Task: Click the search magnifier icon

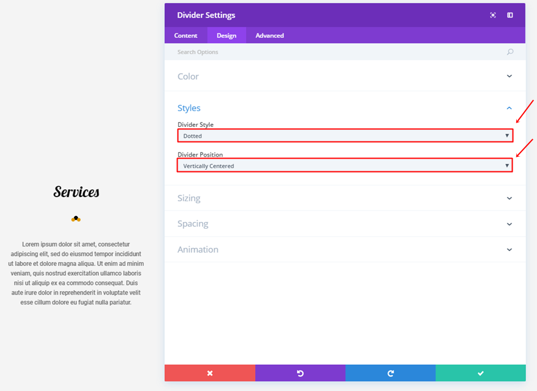Action: [x=510, y=52]
